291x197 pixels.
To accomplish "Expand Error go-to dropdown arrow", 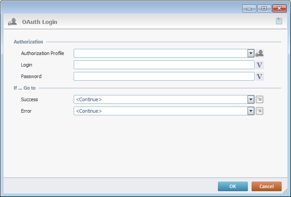I will coord(251,111).
